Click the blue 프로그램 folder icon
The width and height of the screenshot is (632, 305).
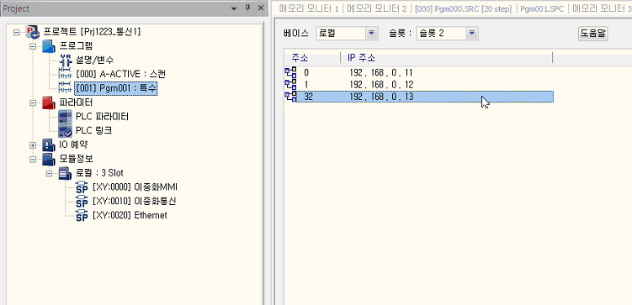point(48,46)
